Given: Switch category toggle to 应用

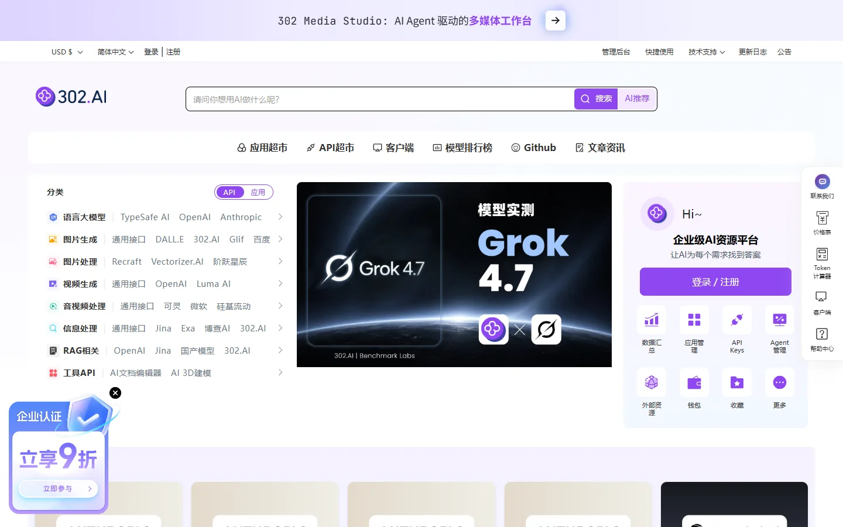Looking at the screenshot, I should pos(258,192).
